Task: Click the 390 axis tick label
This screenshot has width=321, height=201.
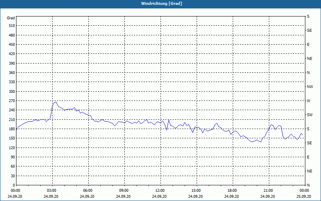Action: (12, 64)
